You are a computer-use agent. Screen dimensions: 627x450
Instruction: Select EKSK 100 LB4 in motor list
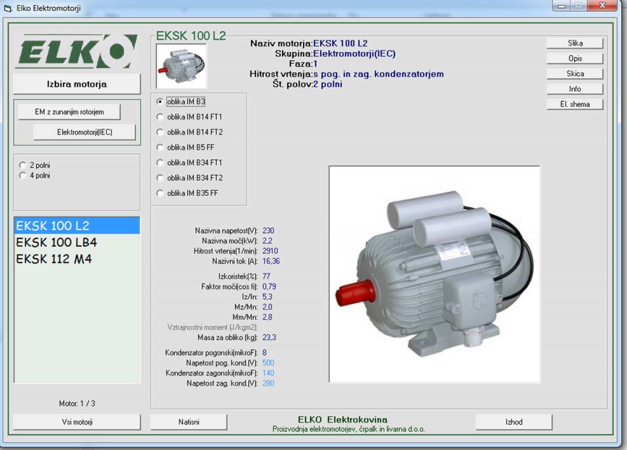77,242
